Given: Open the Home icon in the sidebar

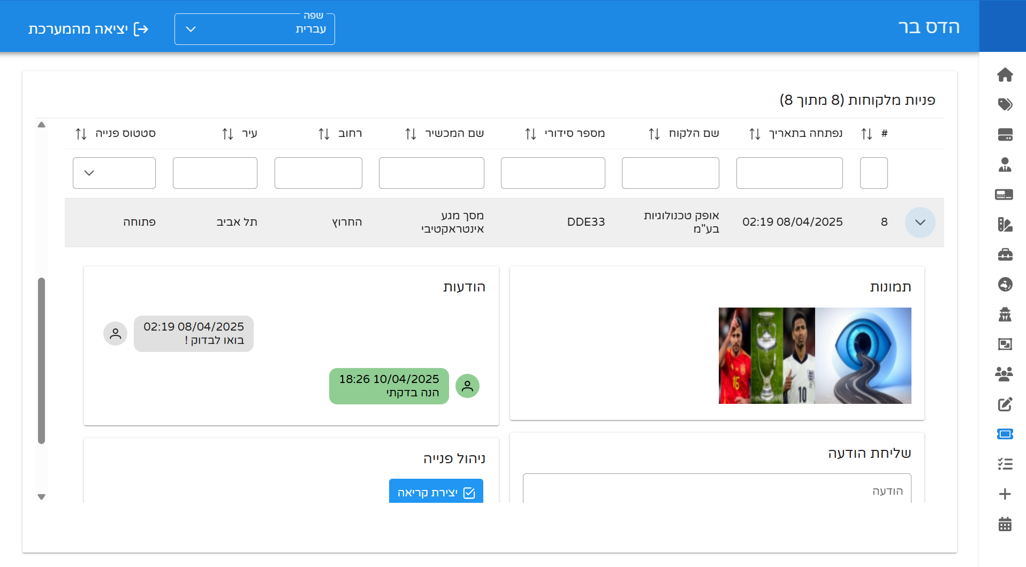Looking at the screenshot, I should coord(1005,74).
